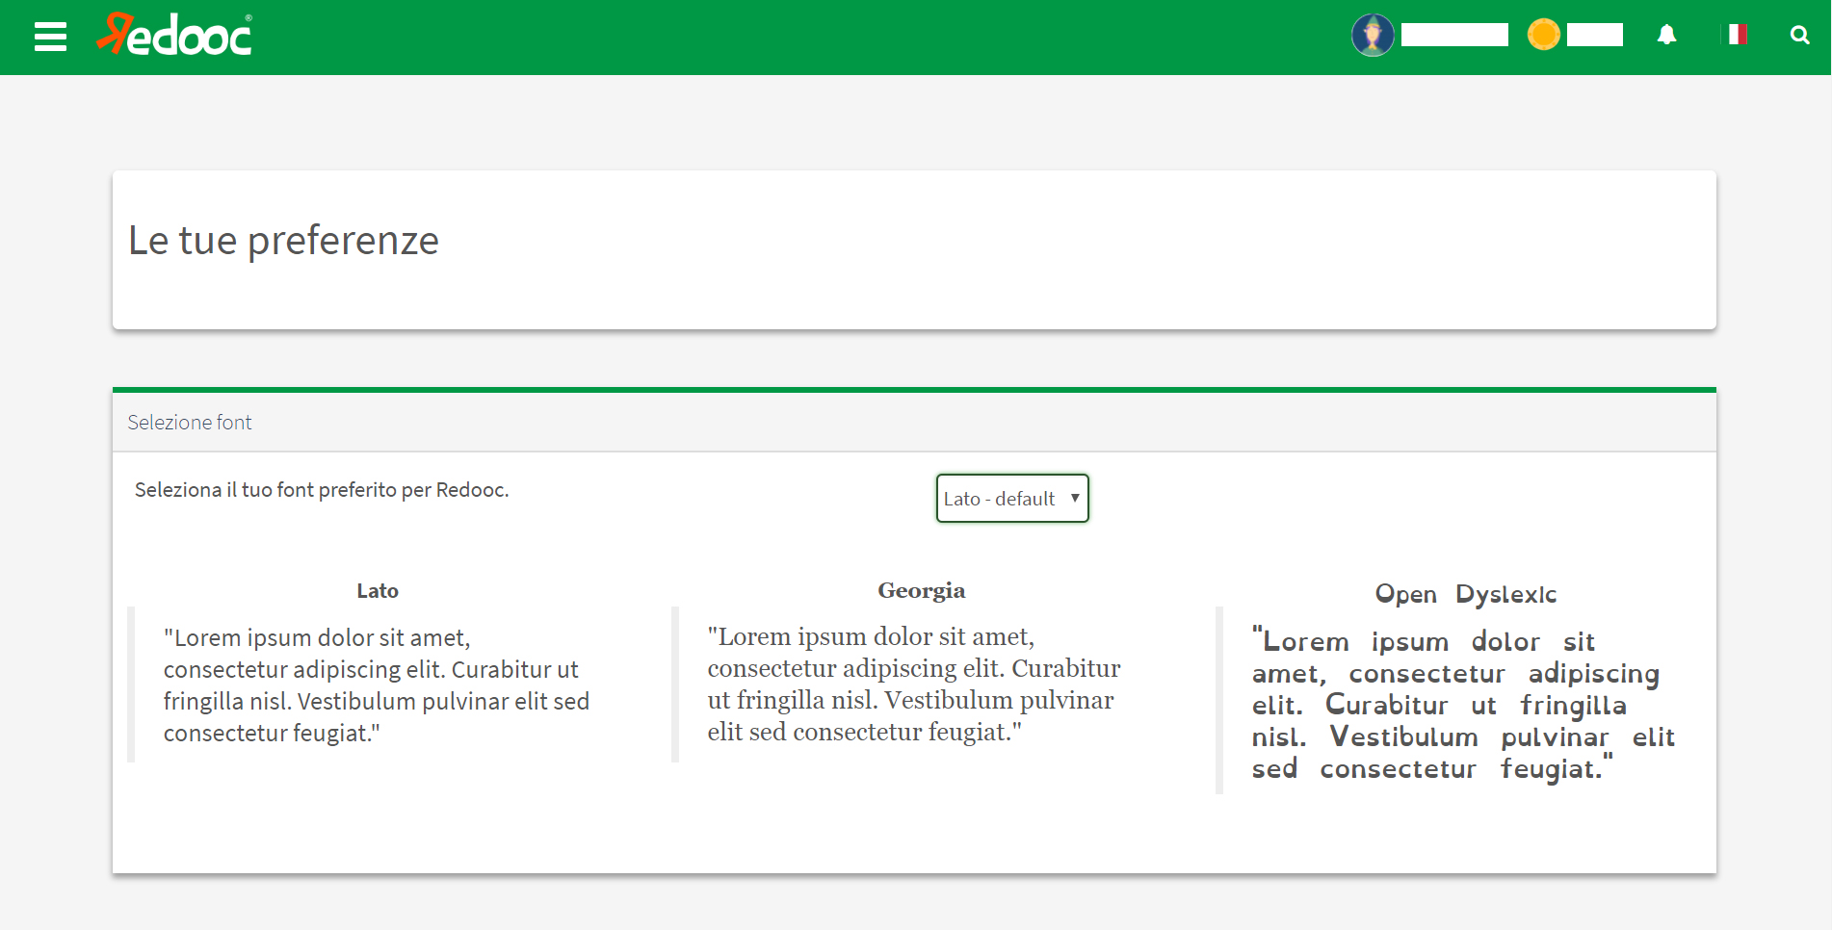Open search with magnifier icon
Viewport: 1832px width, 930px height.
click(1799, 36)
